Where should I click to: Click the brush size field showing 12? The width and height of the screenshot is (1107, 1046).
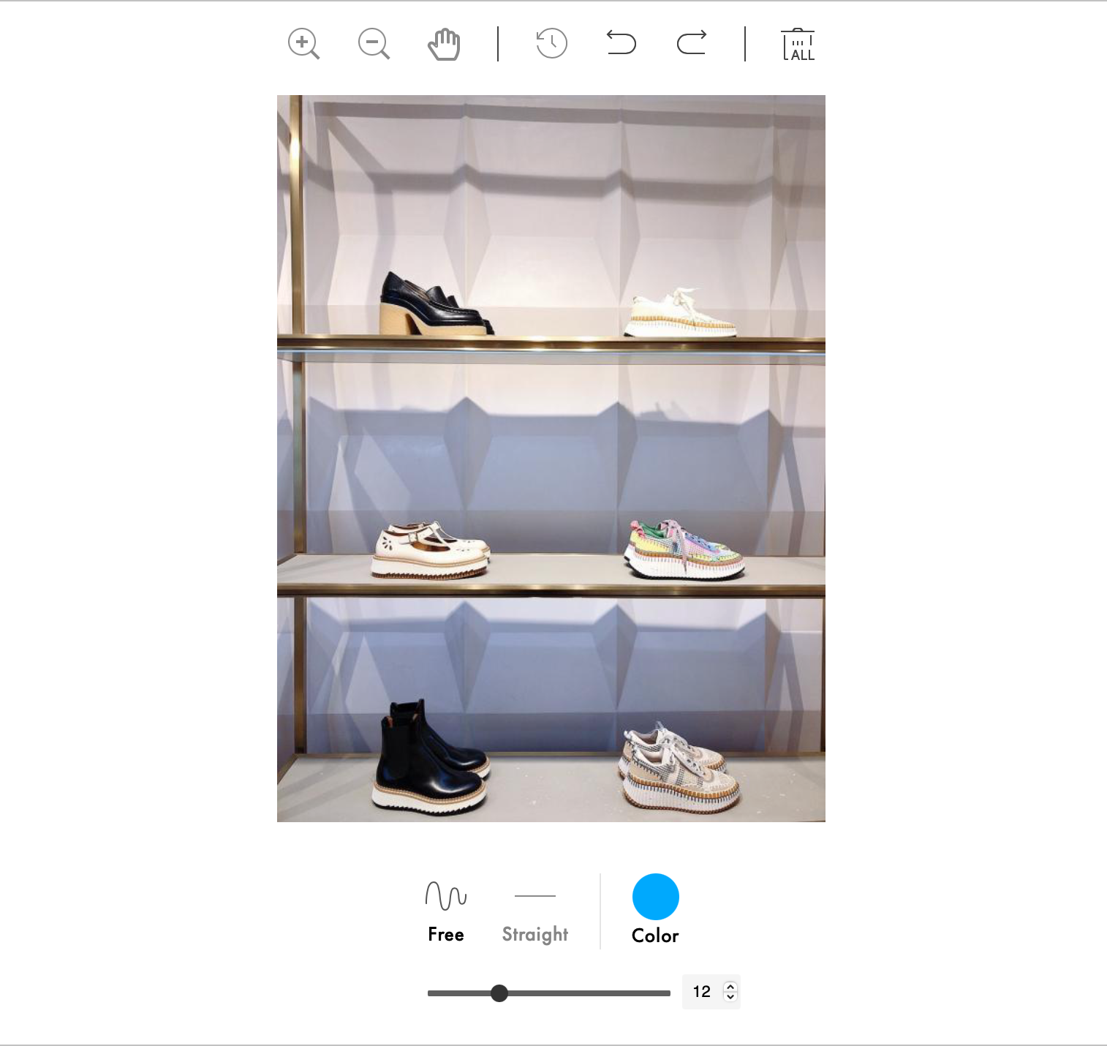click(701, 992)
